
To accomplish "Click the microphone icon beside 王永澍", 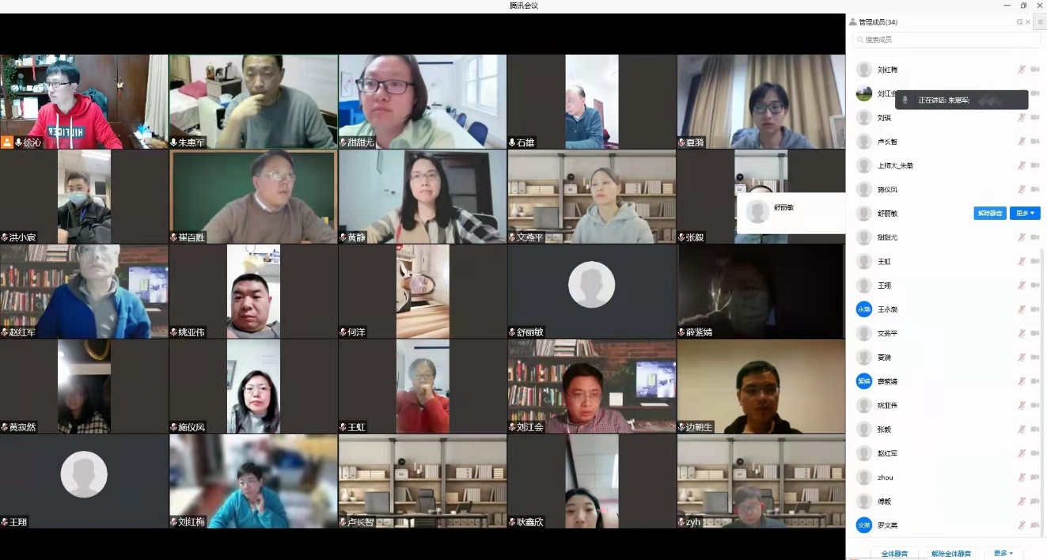I will [x=1021, y=309].
